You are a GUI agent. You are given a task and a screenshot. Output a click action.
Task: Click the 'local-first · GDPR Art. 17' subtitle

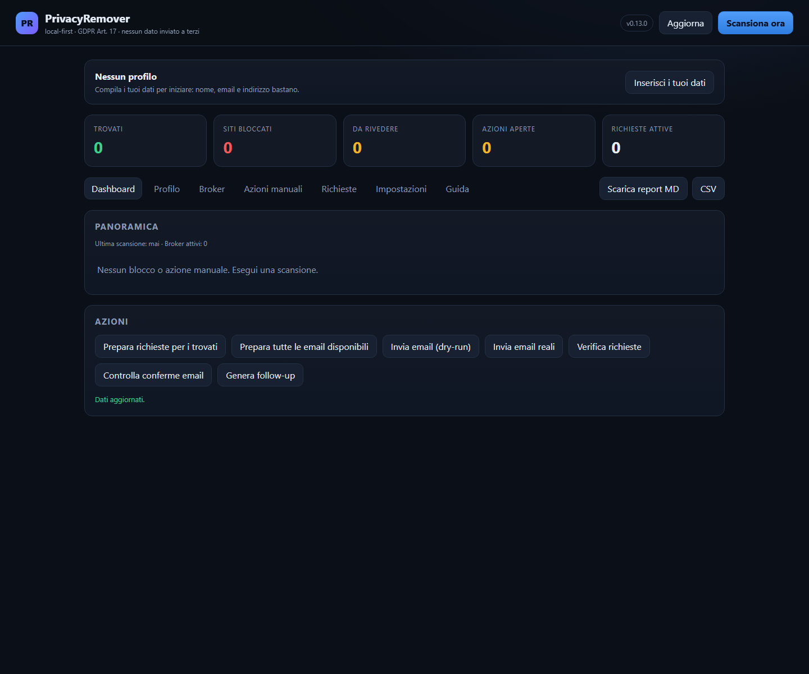[x=122, y=31]
